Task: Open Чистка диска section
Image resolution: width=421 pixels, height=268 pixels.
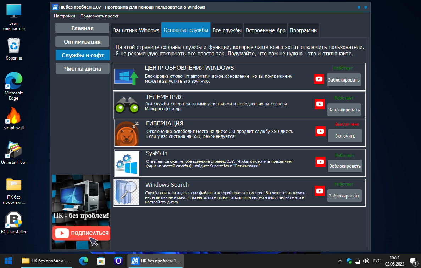Action: click(x=83, y=68)
